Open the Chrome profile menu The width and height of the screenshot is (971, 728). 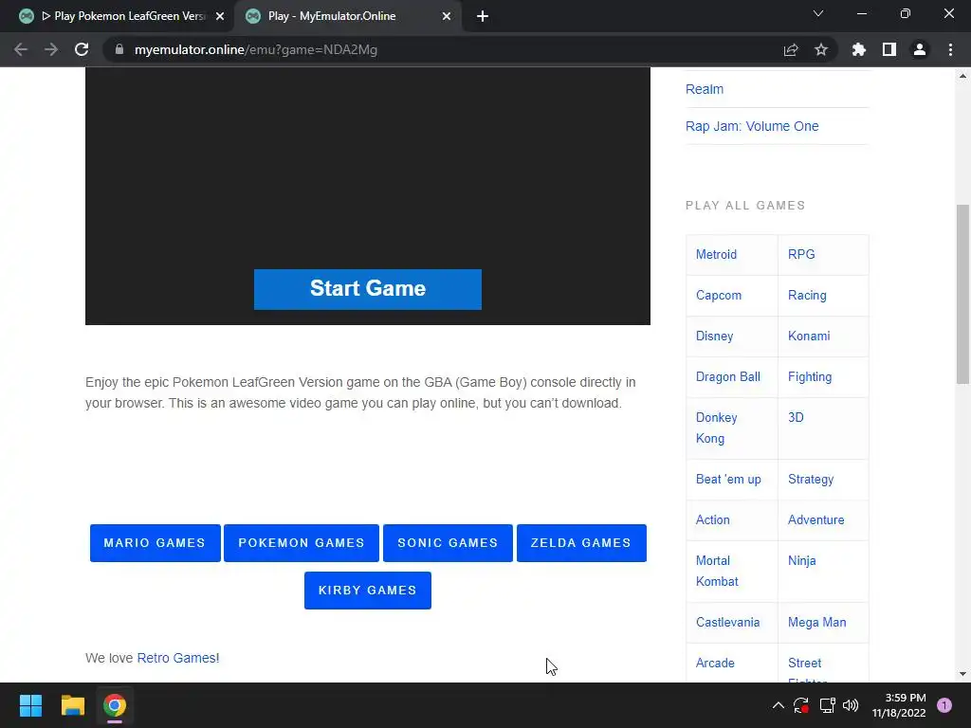tap(920, 49)
